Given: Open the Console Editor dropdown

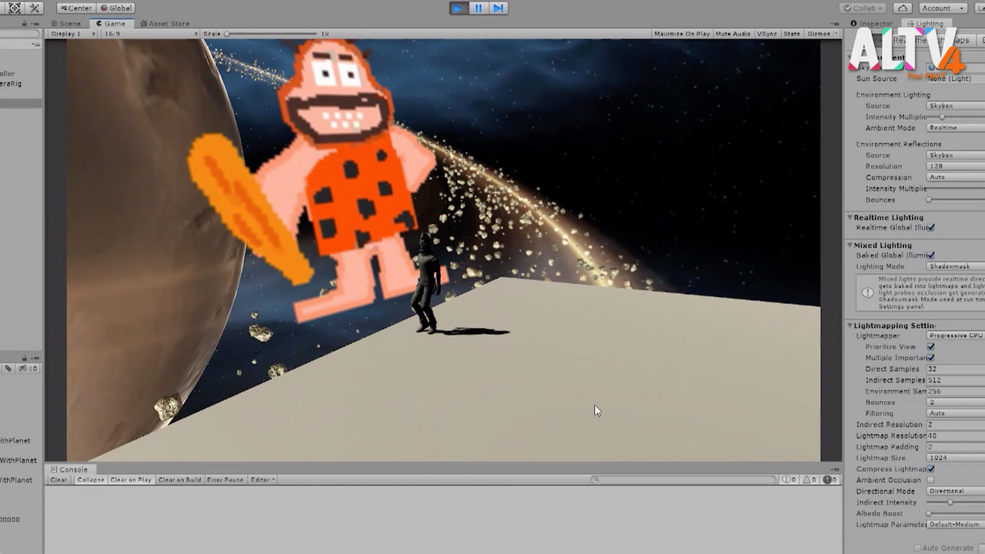Looking at the screenshot, I should [262, 479].
